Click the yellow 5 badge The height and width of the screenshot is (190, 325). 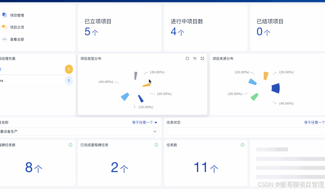pos(69,69)
